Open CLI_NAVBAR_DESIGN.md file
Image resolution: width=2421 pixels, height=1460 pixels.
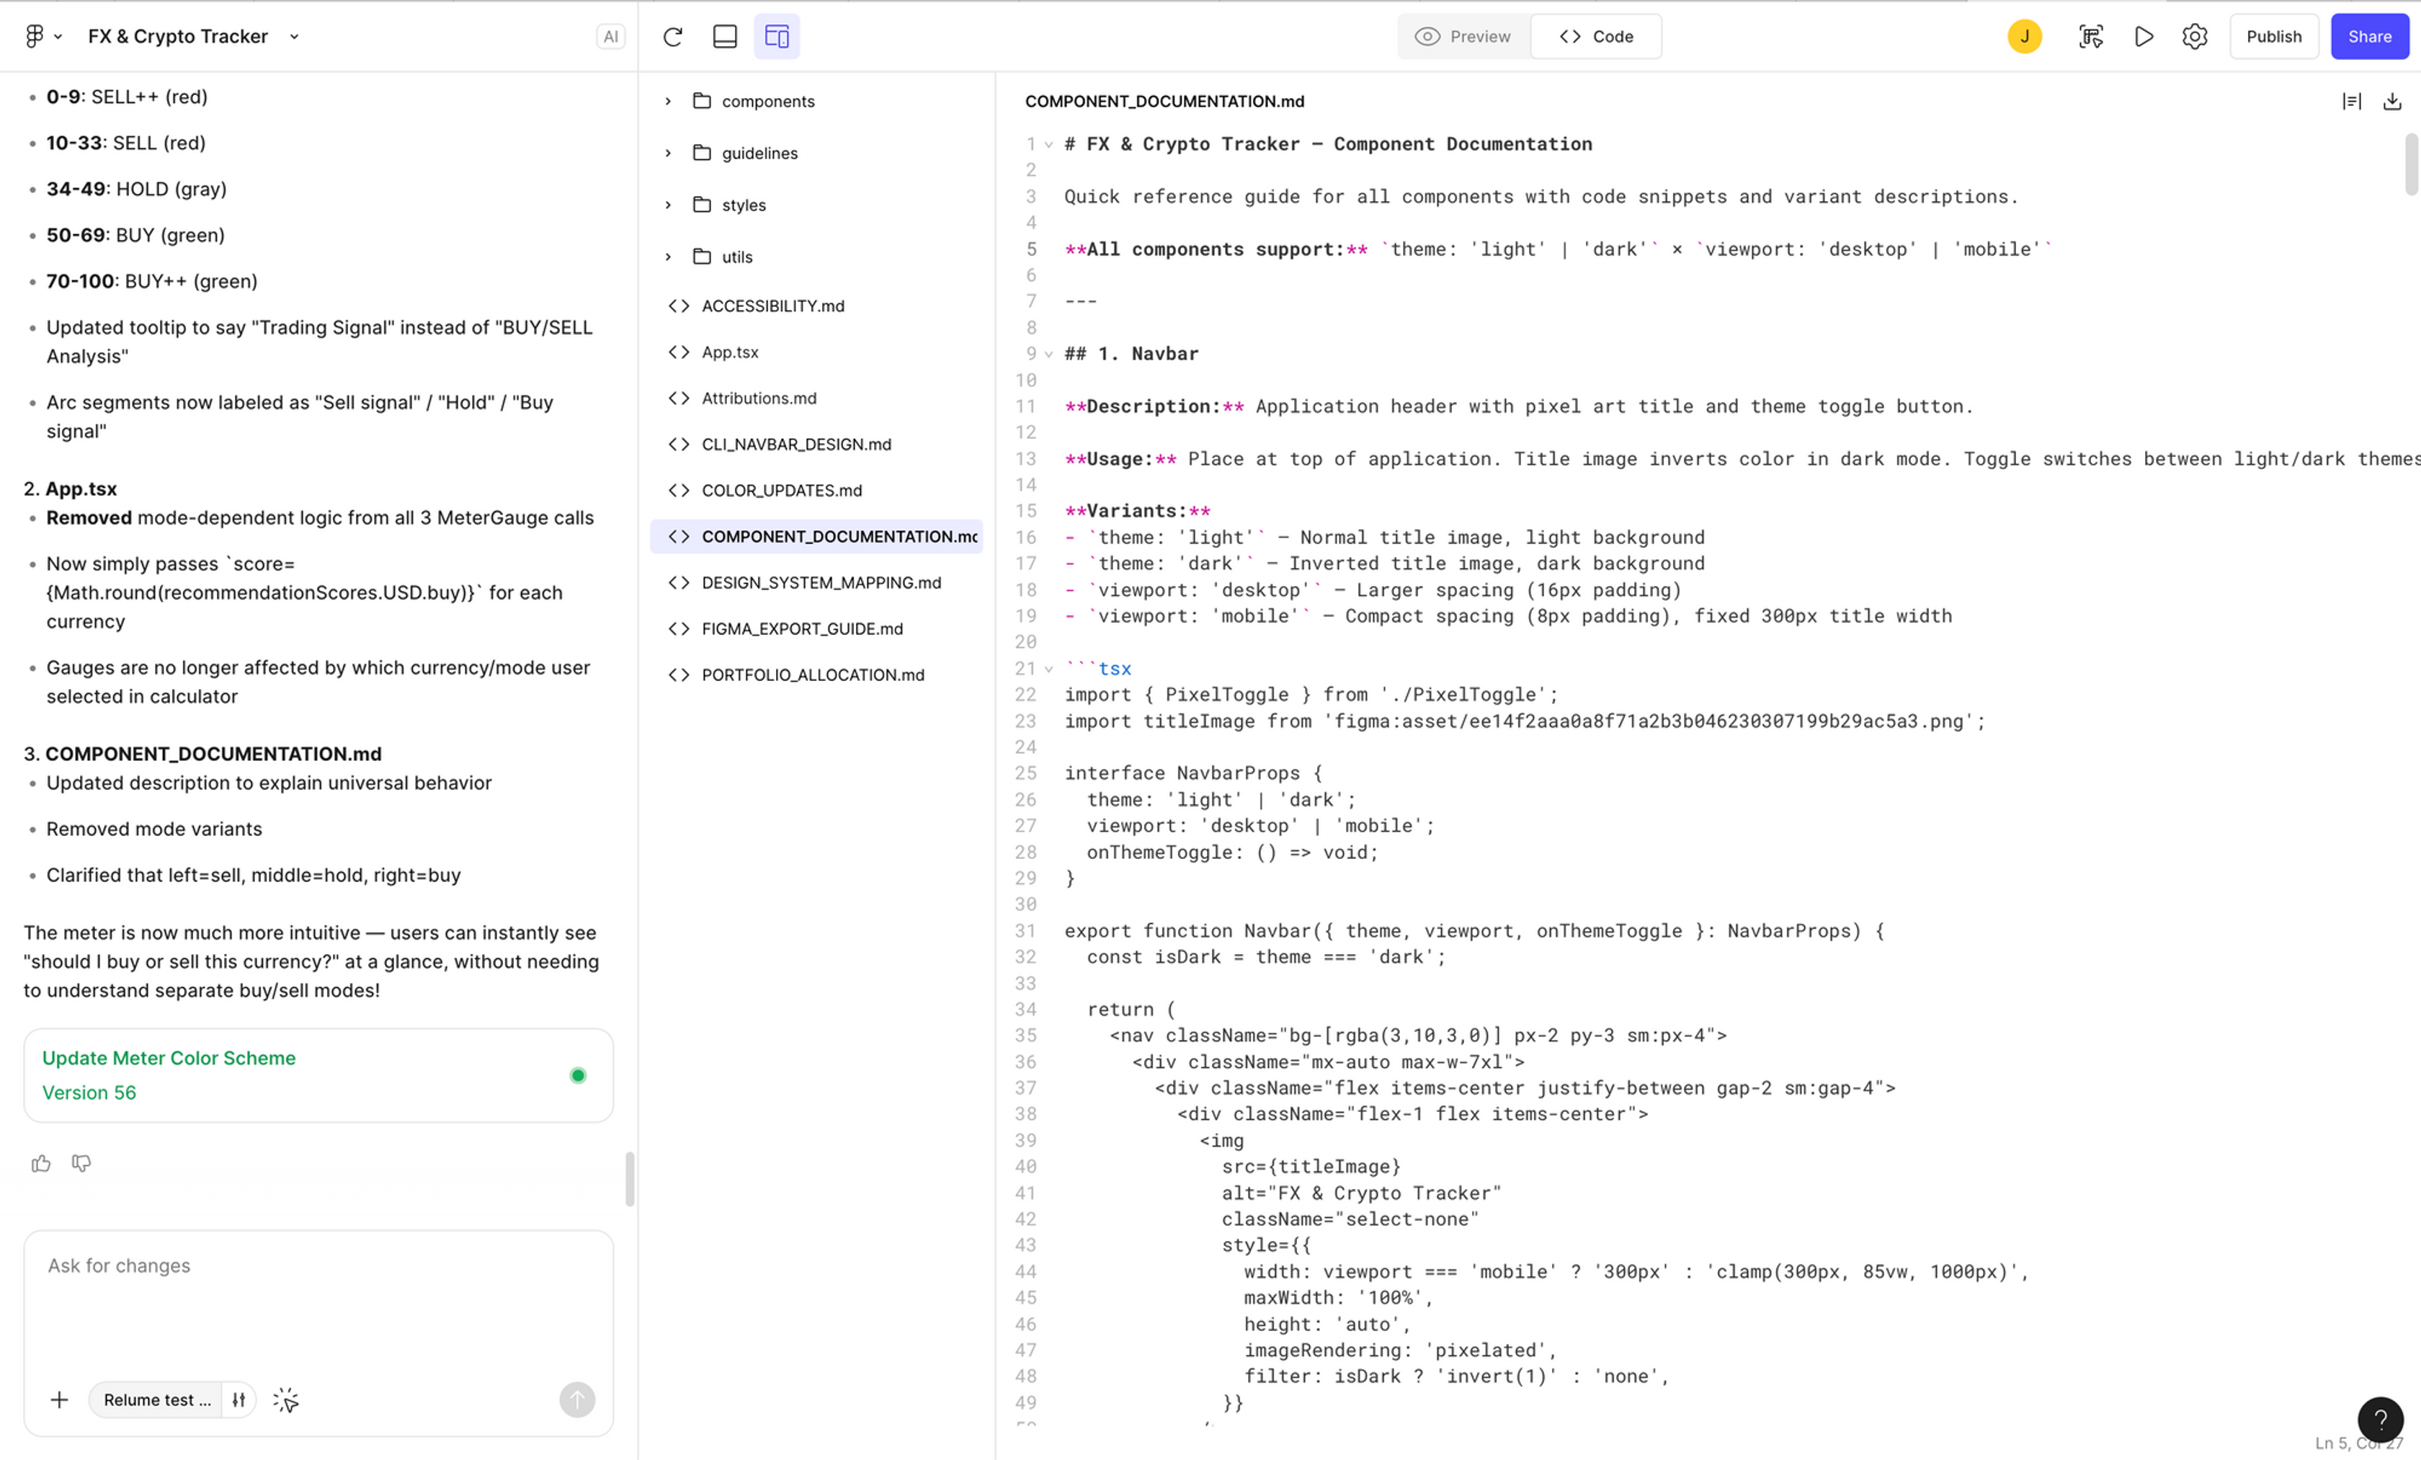coord(816,444)
